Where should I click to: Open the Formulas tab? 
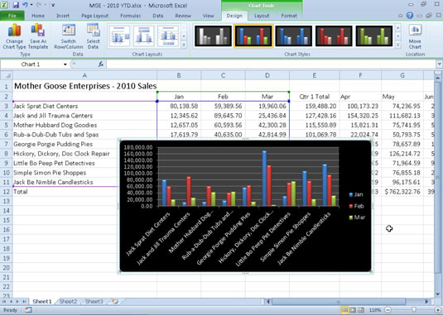coord(130,16)
